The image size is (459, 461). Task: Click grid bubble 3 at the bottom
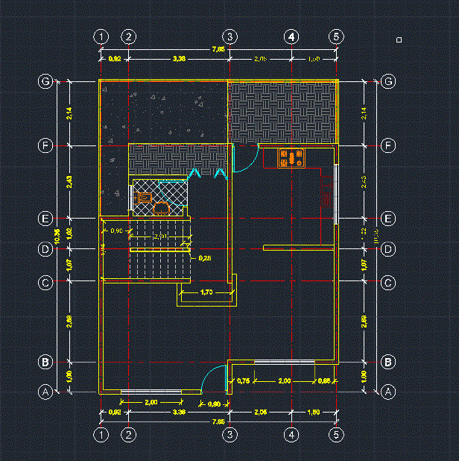pyautogui.click(x=230, y=435)
